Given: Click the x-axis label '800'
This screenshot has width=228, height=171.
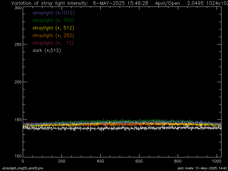Looking at the screenshot, I should [x=178, y=161].
